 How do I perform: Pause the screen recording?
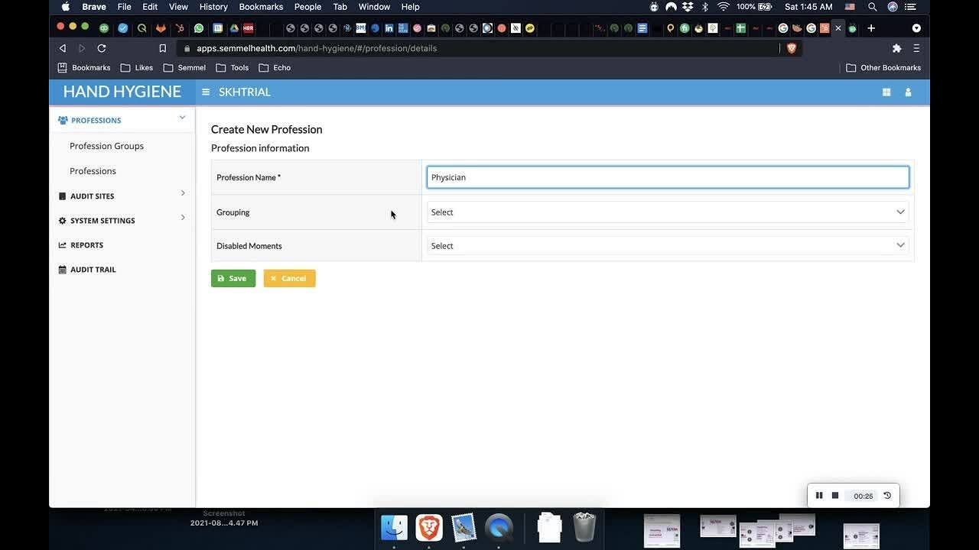(x=818, y=496)
